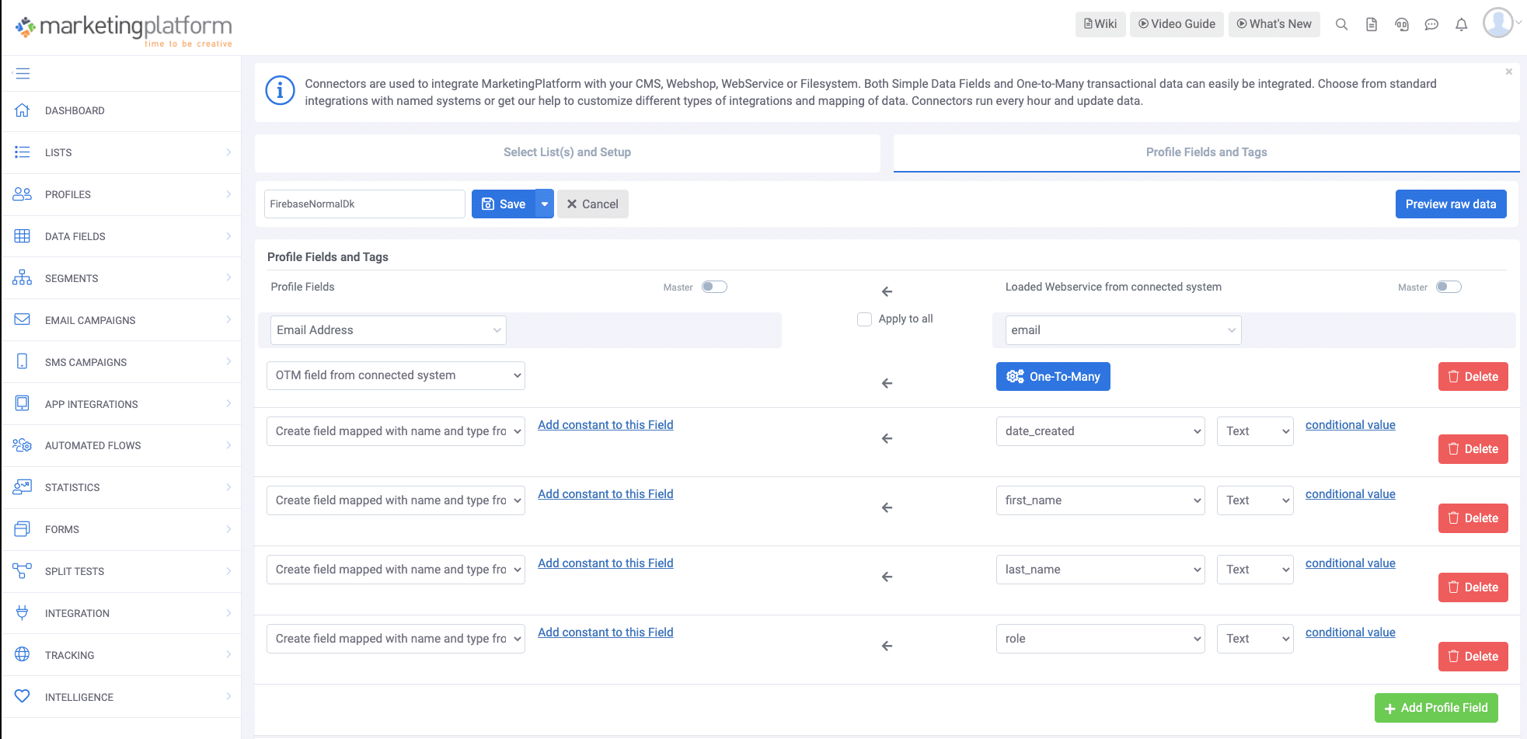1527x739 pixels.
Task: Click the FirebaseNormalDk name input field
Action: [364, 204]
